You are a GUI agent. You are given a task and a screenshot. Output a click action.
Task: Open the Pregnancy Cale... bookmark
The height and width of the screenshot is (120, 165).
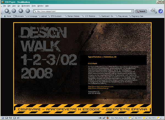point(137,16)
